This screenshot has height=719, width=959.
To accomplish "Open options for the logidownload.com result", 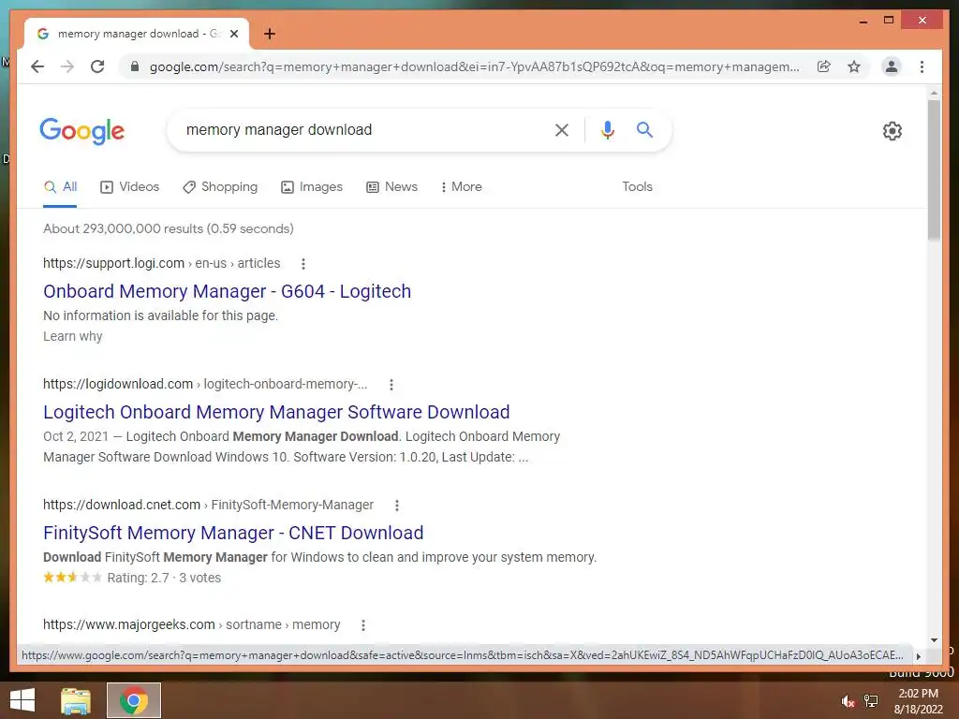I will (391, 385).
